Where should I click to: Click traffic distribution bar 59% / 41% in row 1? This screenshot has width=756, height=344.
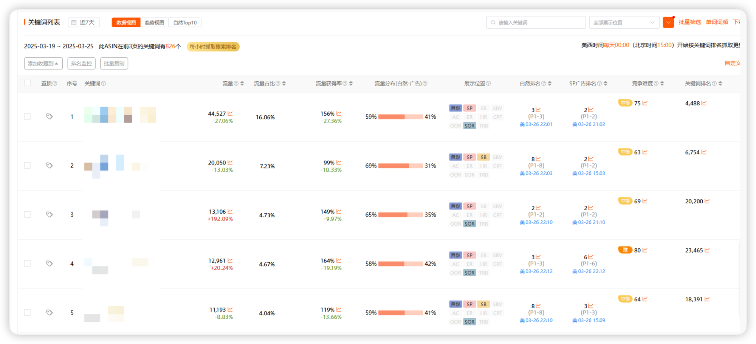(x=400, y=117)
